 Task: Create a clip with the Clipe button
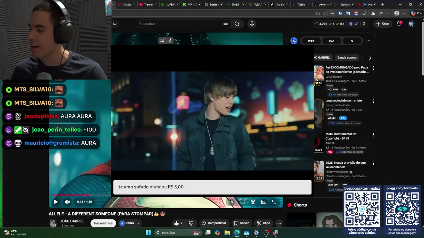pos(263,223)
